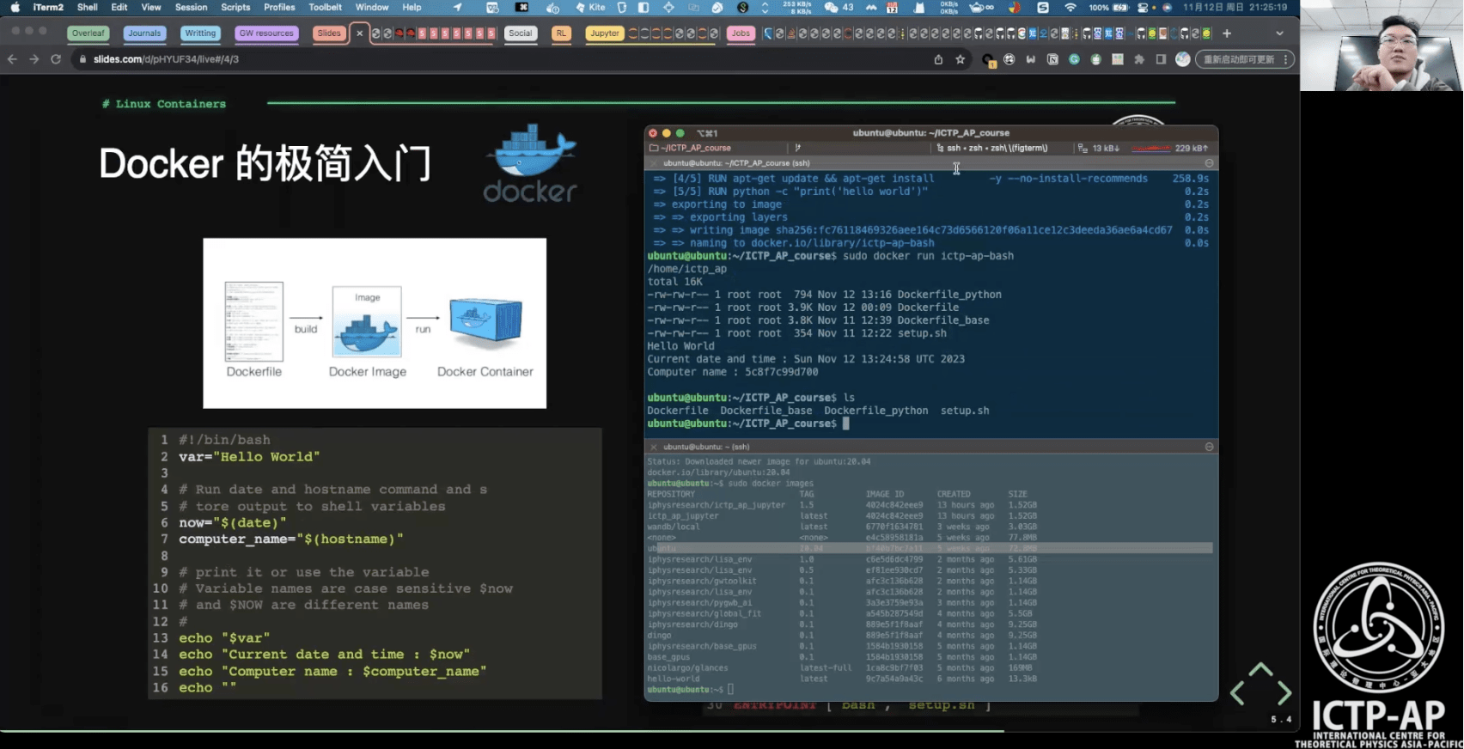
Task: Open the upper terminal pane options menu
Action: coord(1209,163)
